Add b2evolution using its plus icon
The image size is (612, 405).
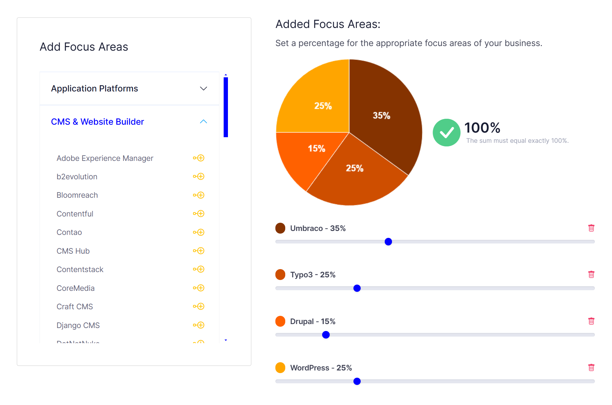point(199,176)
